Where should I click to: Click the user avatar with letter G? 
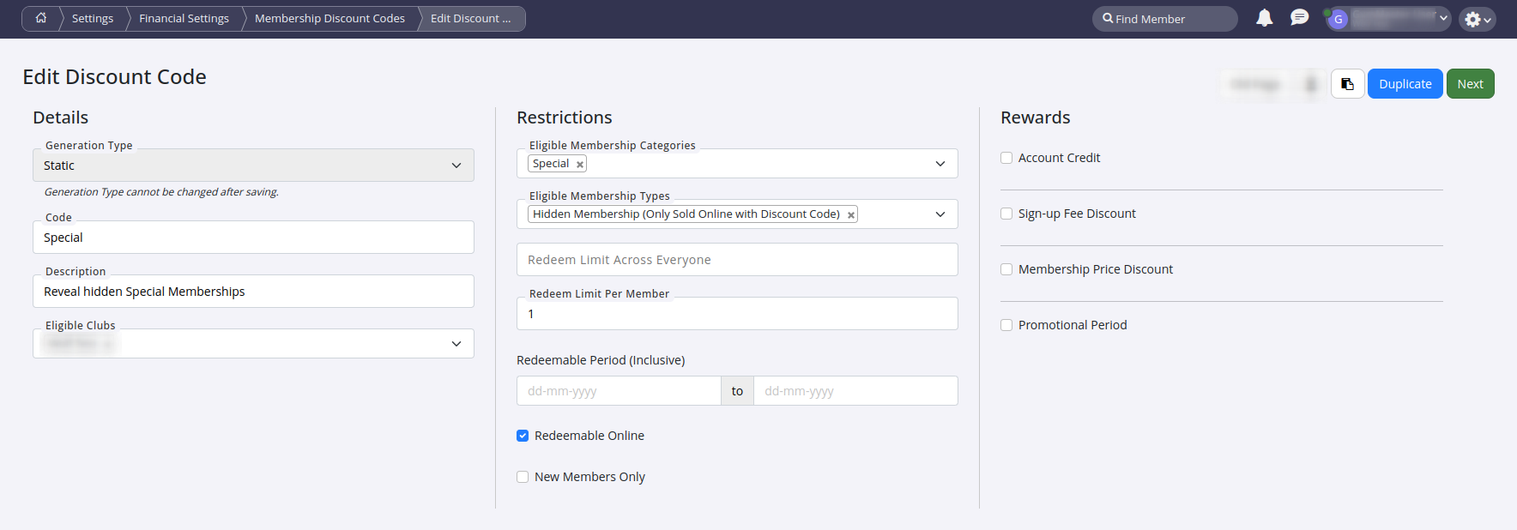coord(1338,19)
